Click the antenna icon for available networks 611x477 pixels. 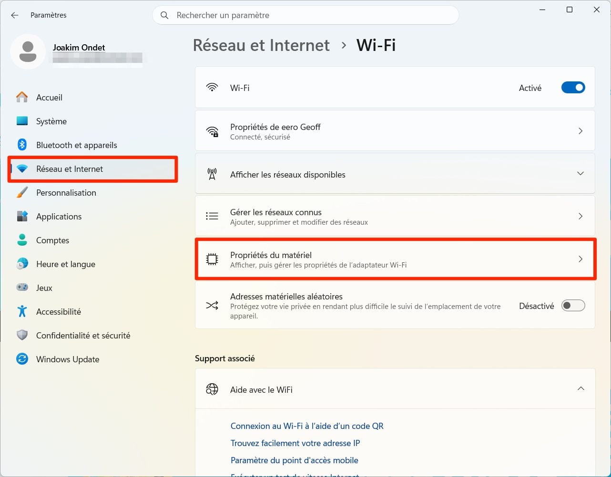tap(212, 174)
